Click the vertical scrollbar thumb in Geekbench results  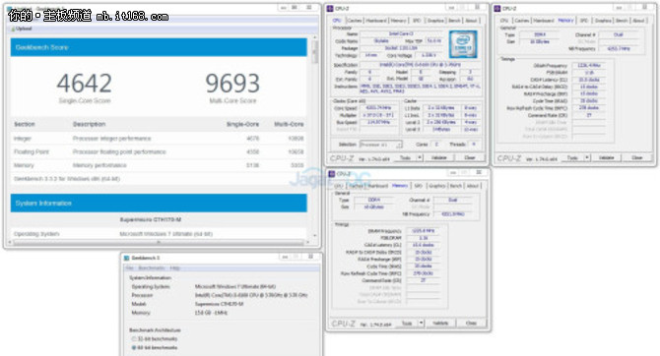coord(315,52)
